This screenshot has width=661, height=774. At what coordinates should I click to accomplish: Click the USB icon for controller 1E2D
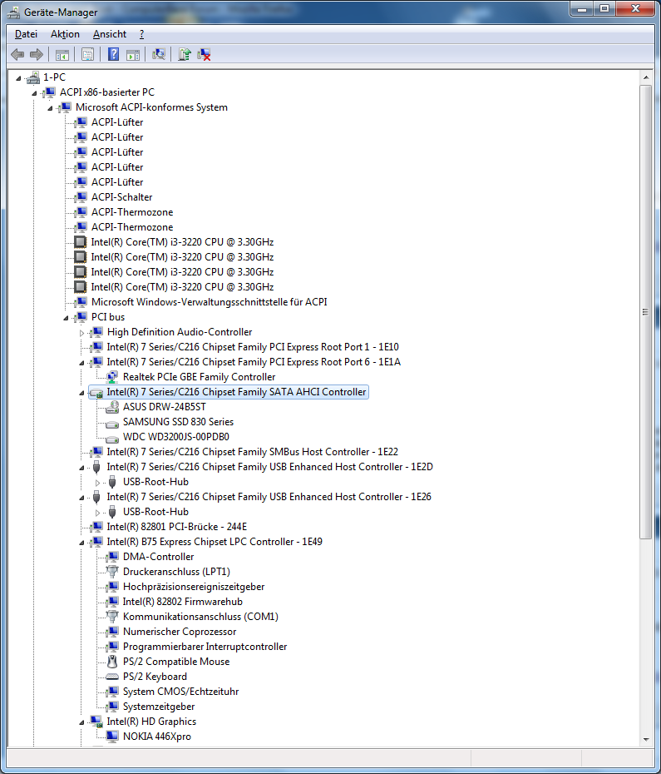(96, 467)
